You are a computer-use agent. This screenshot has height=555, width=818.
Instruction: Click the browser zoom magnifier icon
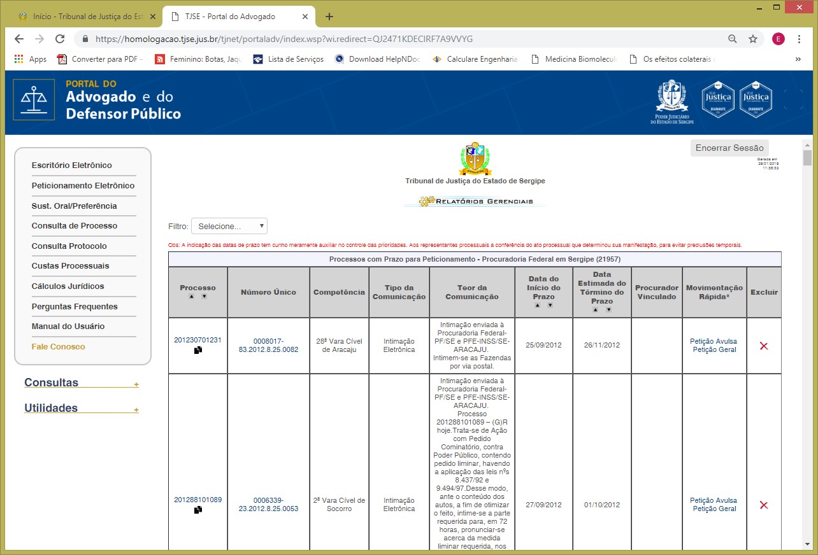[x=733, y=39]
